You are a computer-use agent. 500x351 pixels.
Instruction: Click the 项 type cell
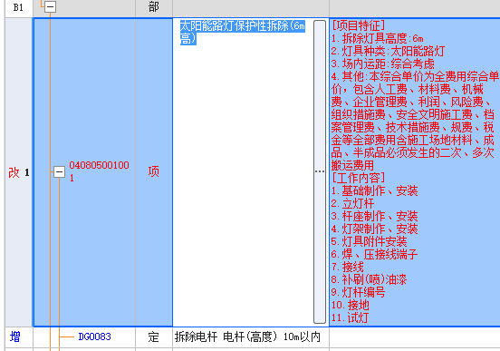(154, 171)
